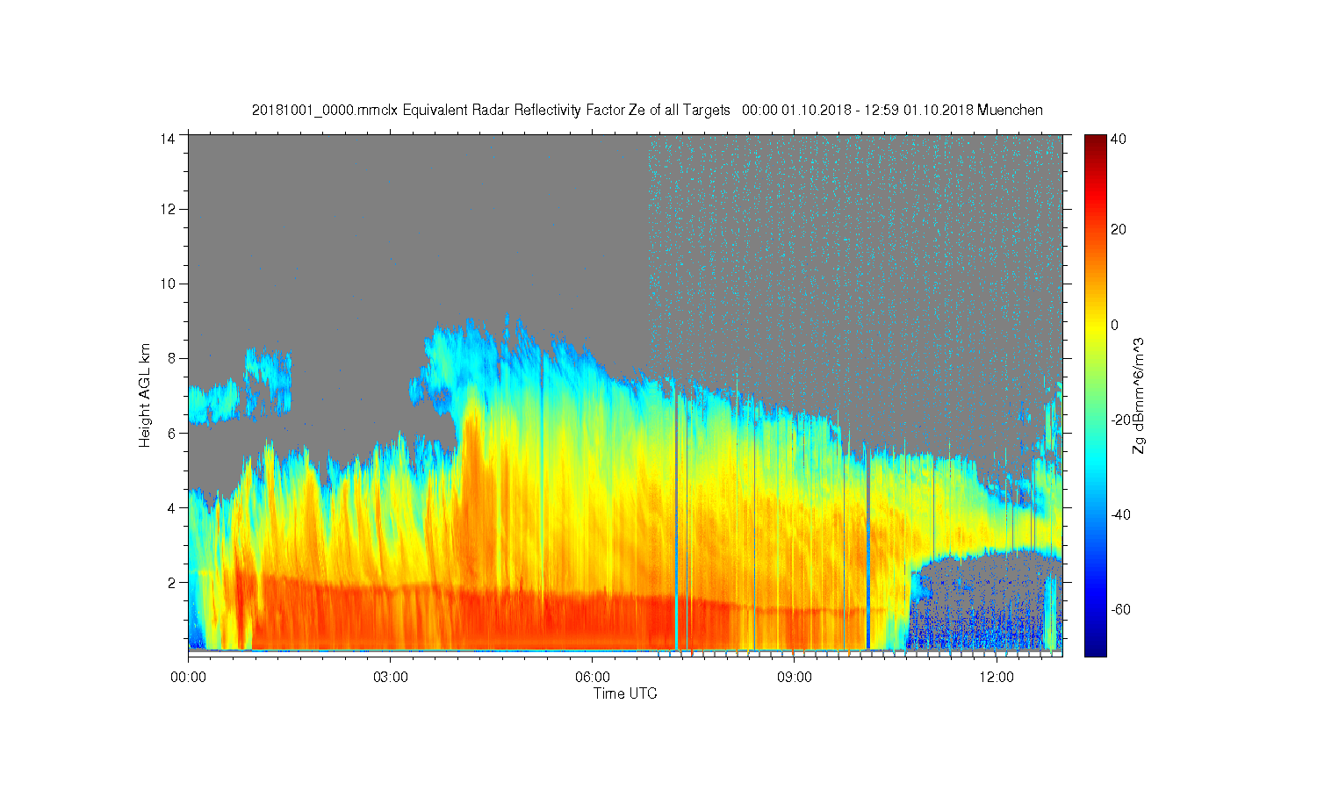Click the height tick label 10
1317x790 pixels.
(169, 284)
